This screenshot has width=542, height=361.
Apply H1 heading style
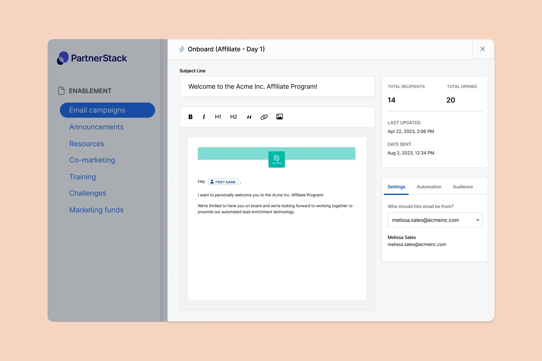pos(218,117)
